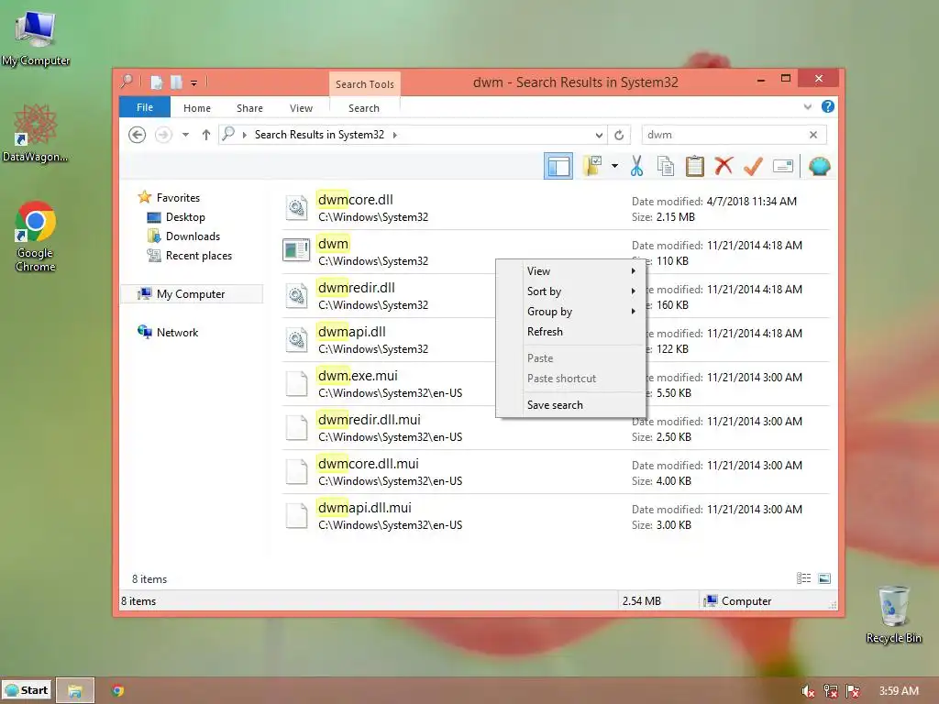The height and width of the screenshot is (704, 939).
Task: Open the File Explorer taskbar button
Action: tap(75, 690)
